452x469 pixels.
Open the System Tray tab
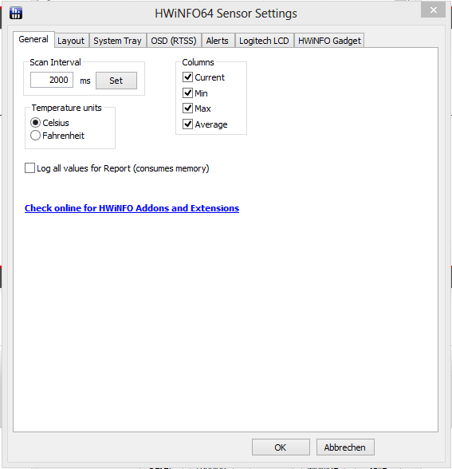117,41
